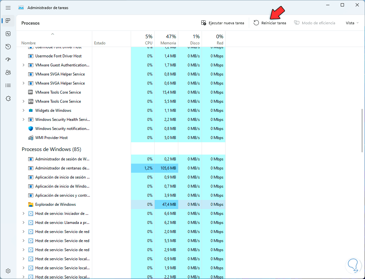Click the process list vertical scrollbar
Image resolution: width=365 pixels, height=279 pixels.
pyautogui.click(x=362, y=131)
